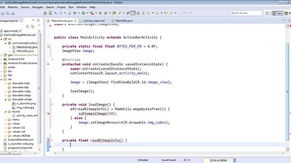Click the New Java Package icon
Image resolution: width=291 pixels, height=163 pixels.
(100, 13)
